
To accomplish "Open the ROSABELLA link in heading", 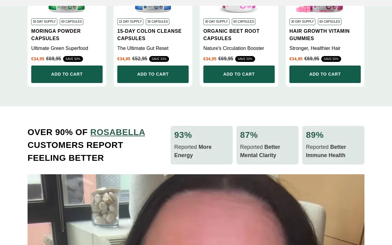I will 118,132.
